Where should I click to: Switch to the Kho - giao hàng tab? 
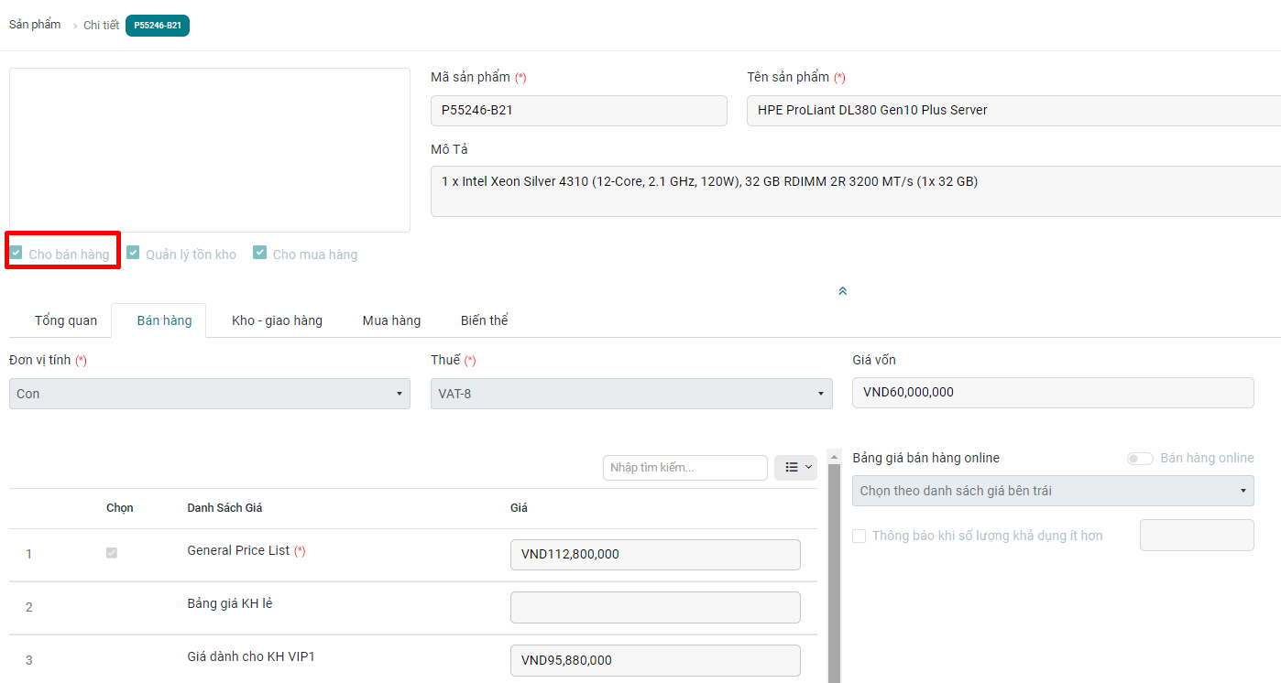[x=277, y=320]
